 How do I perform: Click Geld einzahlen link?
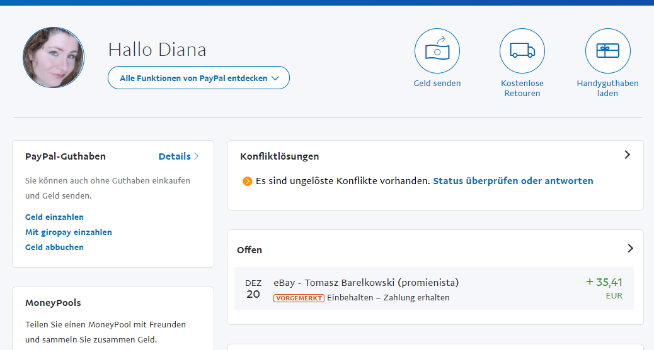coord(54,217)
